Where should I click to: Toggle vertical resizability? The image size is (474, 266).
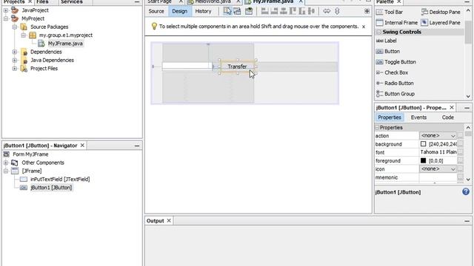[337, 11]
